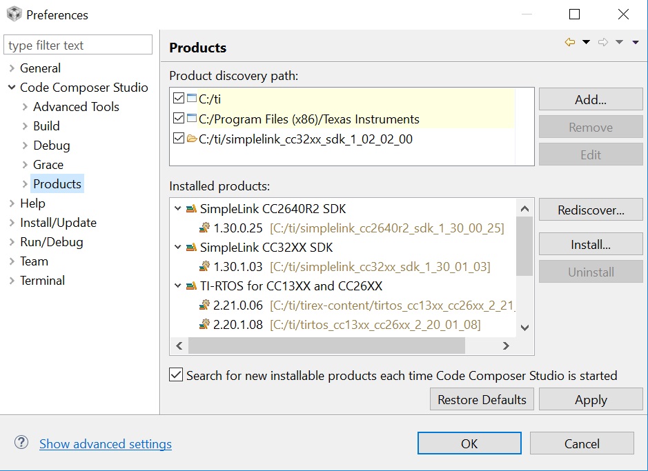Click the version 1.30.0.25 package icon

pyautogui.click(x=204, y=228)
